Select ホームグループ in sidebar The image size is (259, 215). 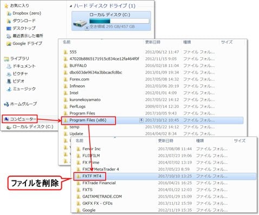(x=21, y=104)
